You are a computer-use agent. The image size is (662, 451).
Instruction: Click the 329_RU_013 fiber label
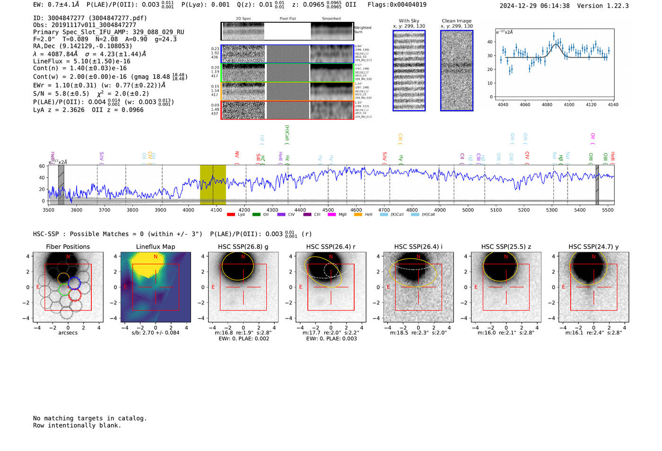pos(363,60)
